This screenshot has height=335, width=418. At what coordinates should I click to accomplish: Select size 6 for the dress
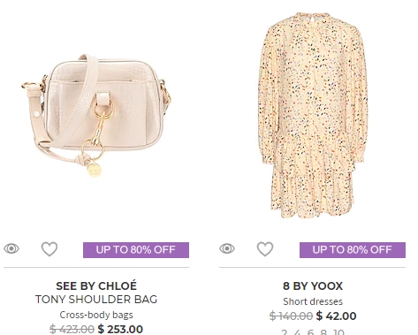point(310,332)
